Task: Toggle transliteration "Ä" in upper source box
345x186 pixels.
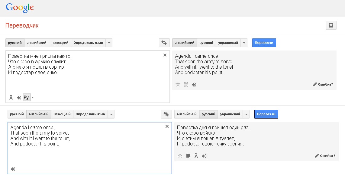Action: (11, 97)
